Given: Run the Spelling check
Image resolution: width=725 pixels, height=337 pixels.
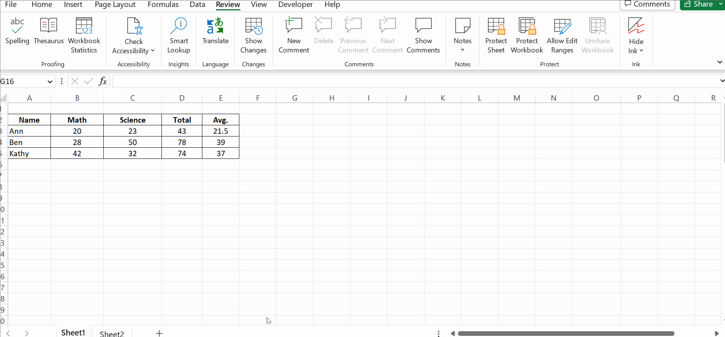Looking at the screenshot, I should pos(17,32).
